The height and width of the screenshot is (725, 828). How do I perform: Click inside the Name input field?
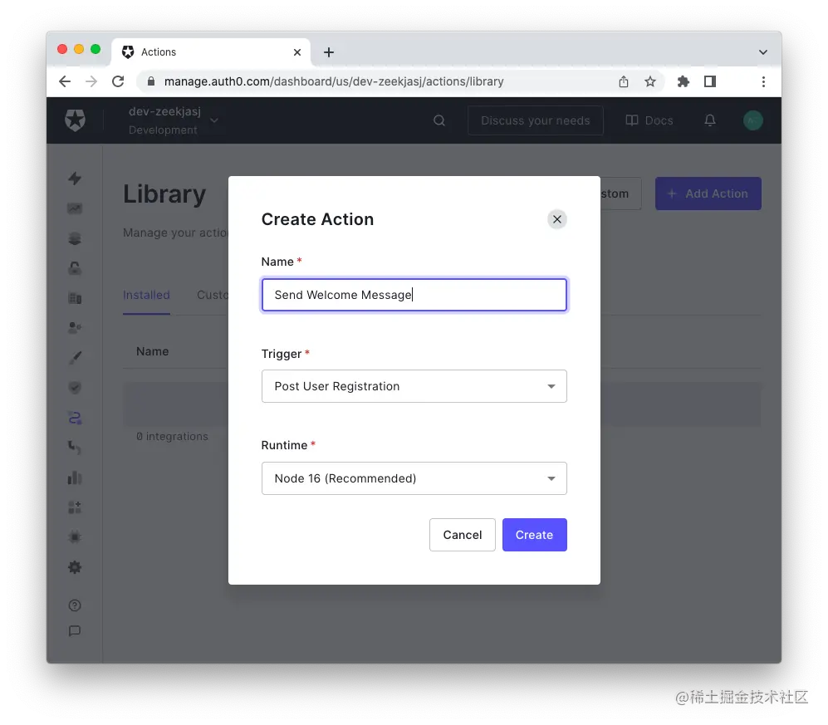(414, 295)
